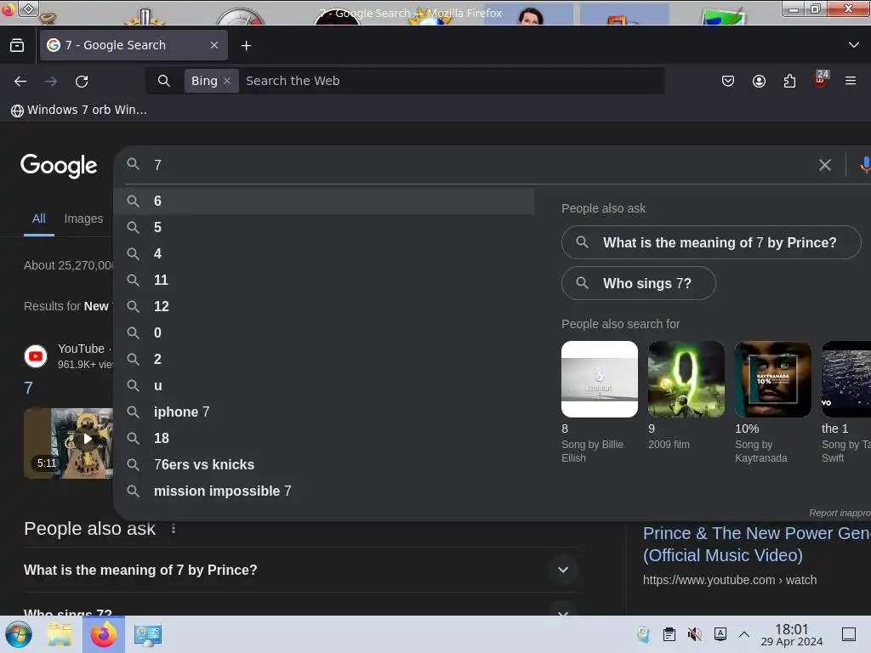Select the suggestion '5'
The width and height of the screenshot is (871, 653).
(x=324, y=227)
